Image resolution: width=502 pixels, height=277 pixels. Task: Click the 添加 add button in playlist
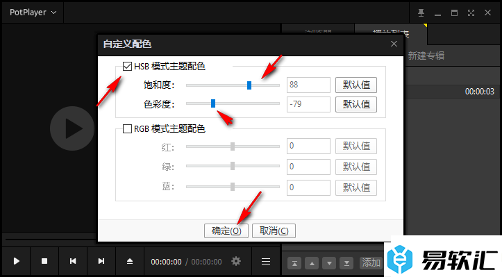click(371, 263)
